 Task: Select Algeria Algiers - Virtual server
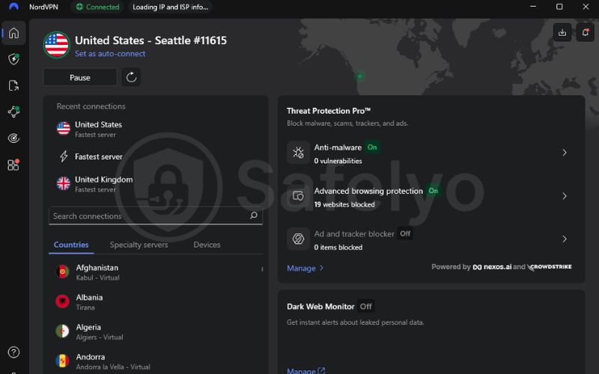156,331
